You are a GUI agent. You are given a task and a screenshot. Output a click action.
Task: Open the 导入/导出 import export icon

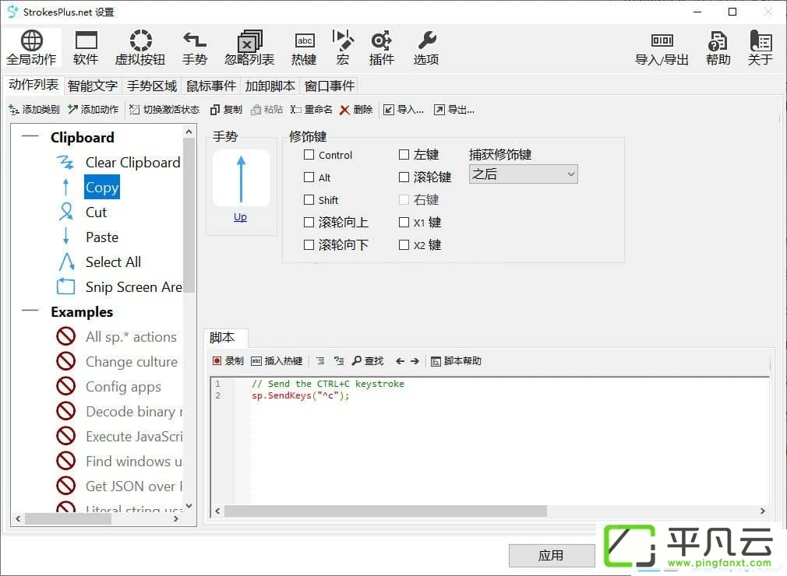(662, 48)
